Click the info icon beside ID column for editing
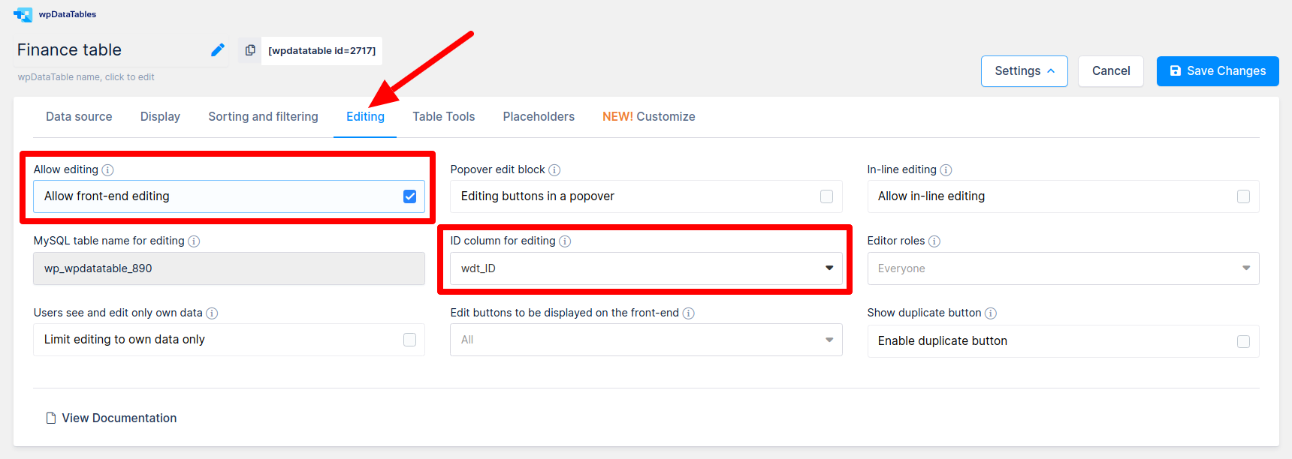Screen dimensions: 1292x459 pyautogui.click(x=566, y=241)
